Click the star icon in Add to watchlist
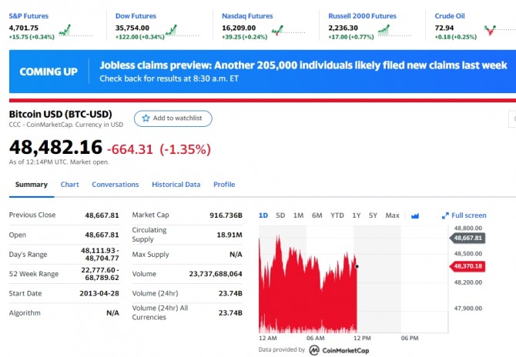 point(146,118)
